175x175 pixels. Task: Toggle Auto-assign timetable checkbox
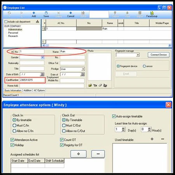[114, 116]
